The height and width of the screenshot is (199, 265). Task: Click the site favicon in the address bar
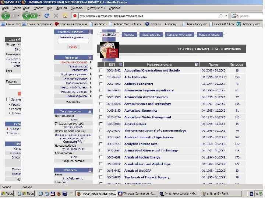(75, 16)
